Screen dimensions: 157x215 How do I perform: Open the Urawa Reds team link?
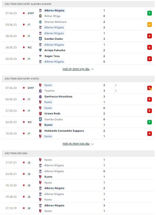[52, 113]
